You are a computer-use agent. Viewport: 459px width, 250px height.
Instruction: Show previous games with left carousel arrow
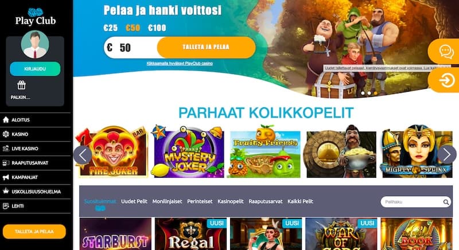coord(83,155)
